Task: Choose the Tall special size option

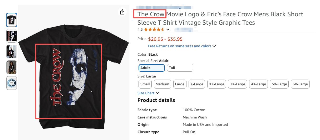Action: tap(180, 68)
